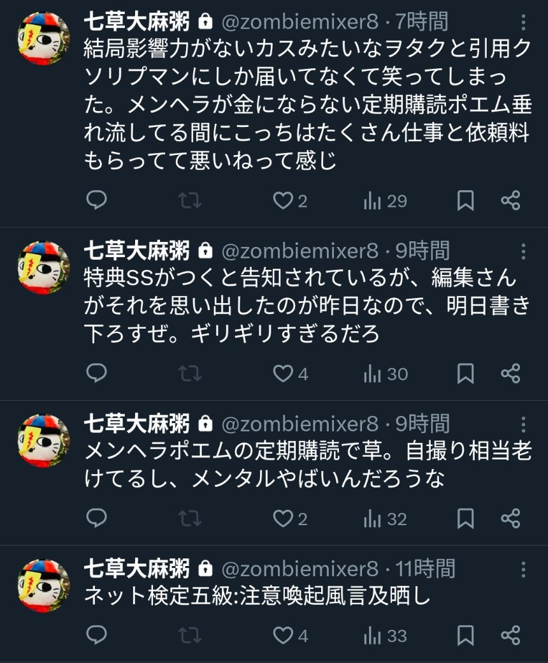Reply to the tweet about 特典SS
The width and height of the screenshot is (548, 663).
96,374
